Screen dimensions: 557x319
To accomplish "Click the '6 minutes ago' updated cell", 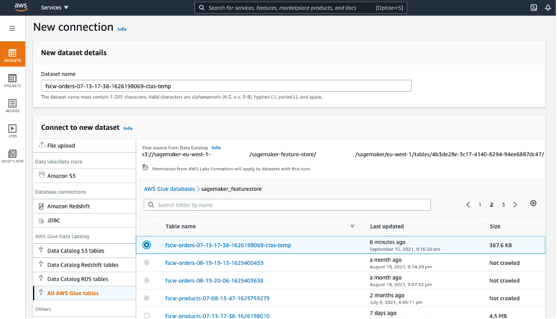I will coord(388,242).
